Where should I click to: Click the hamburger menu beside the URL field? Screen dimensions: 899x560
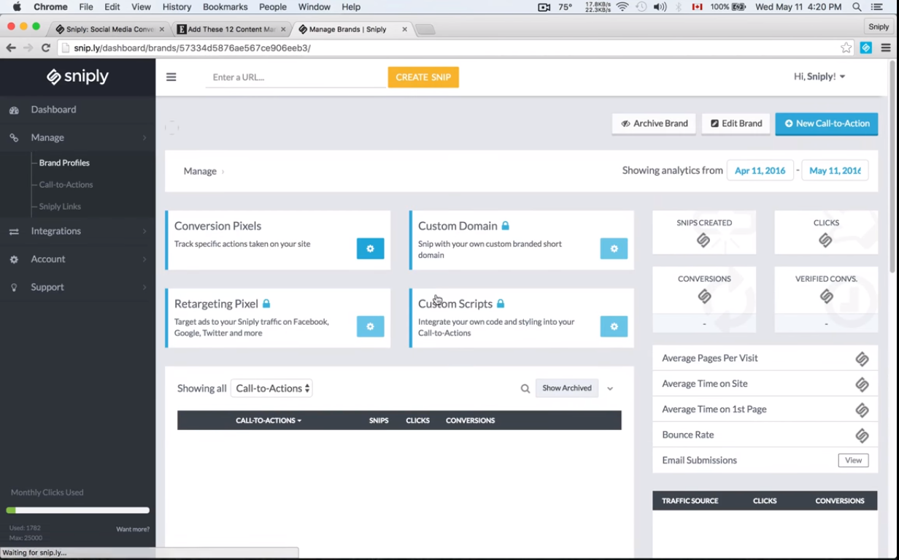171,77
